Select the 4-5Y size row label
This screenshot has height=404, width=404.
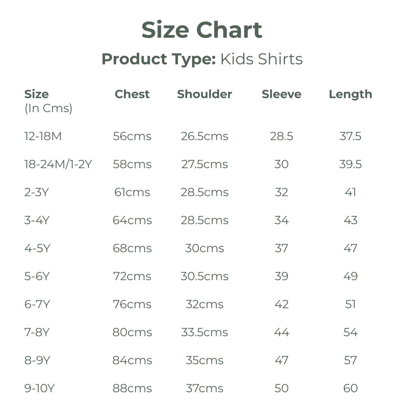click(37, 248)
